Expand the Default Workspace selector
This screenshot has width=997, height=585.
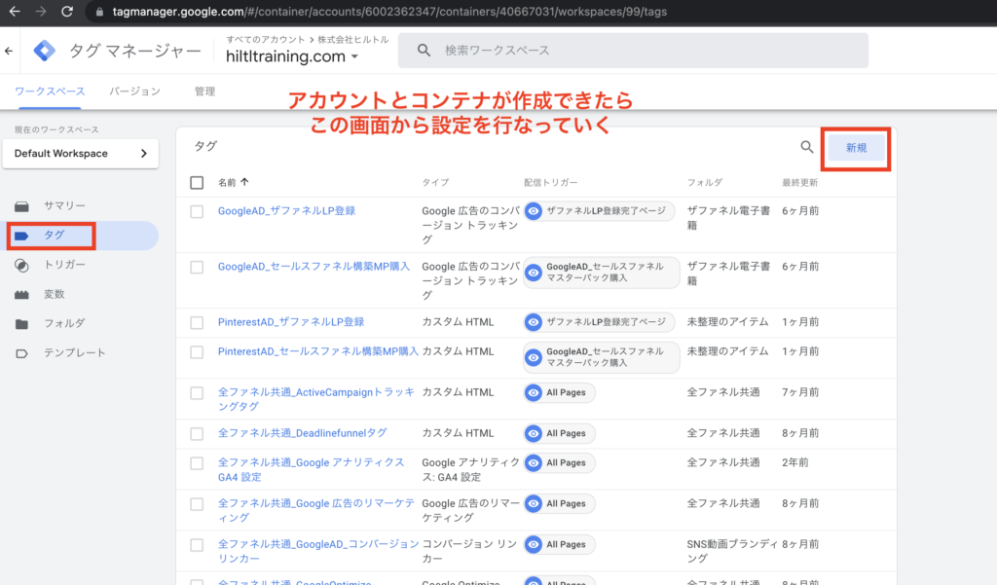(x=81, y=153)
